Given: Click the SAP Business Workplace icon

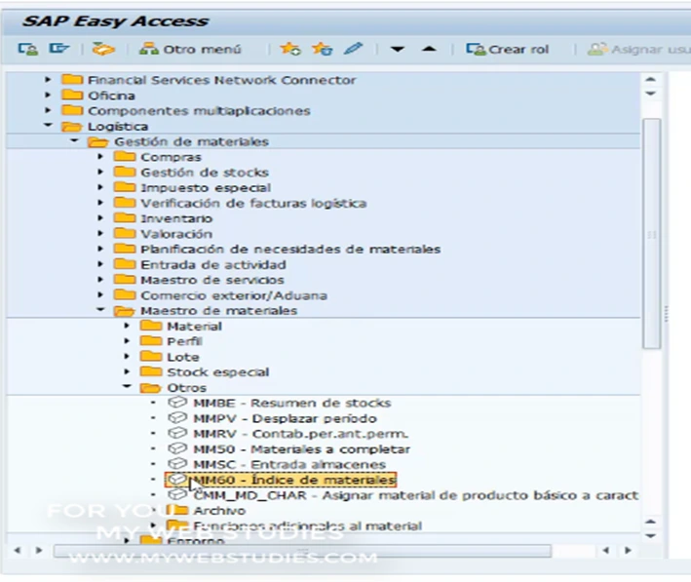Looking at the screenshot, I should (103, 49).
